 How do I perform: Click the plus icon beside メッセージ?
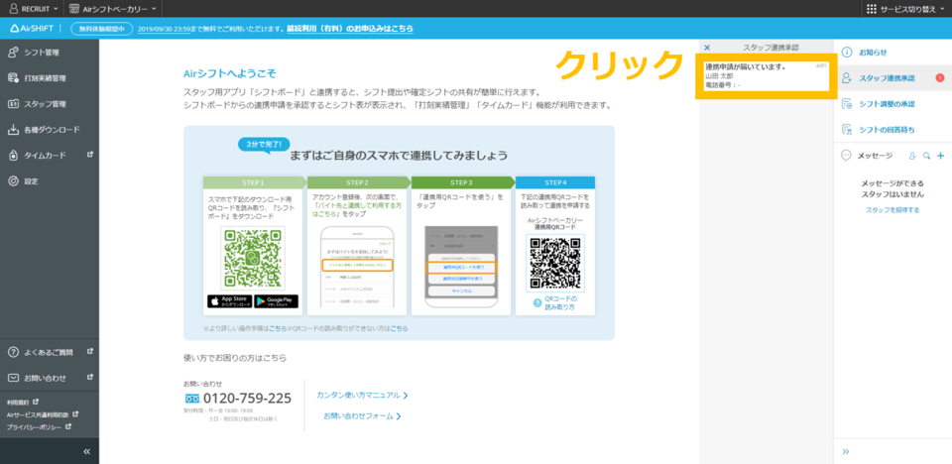[x=940, y=156]
